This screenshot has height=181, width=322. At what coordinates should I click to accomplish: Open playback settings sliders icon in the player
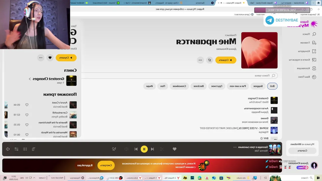tap(16, 149)
